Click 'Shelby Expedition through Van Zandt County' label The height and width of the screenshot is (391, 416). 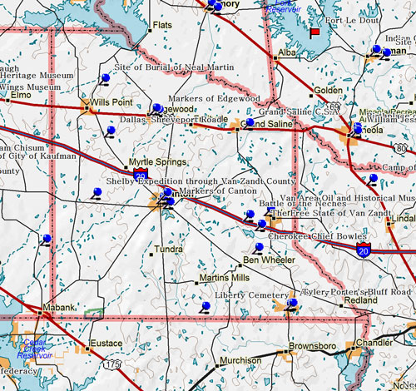pyautogui.click(x=201, y=181)
